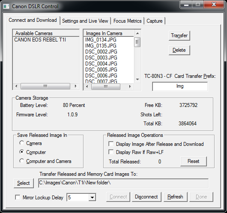This screenshot has width=227, height=213.
Task: Highlight DSC_0006.JPG image entry
Action: [101, 75]
